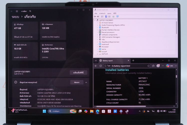187x125 pixels.
Task: Open the Windows Start menu
Action: pyautogui.click(x=44, y=111)
